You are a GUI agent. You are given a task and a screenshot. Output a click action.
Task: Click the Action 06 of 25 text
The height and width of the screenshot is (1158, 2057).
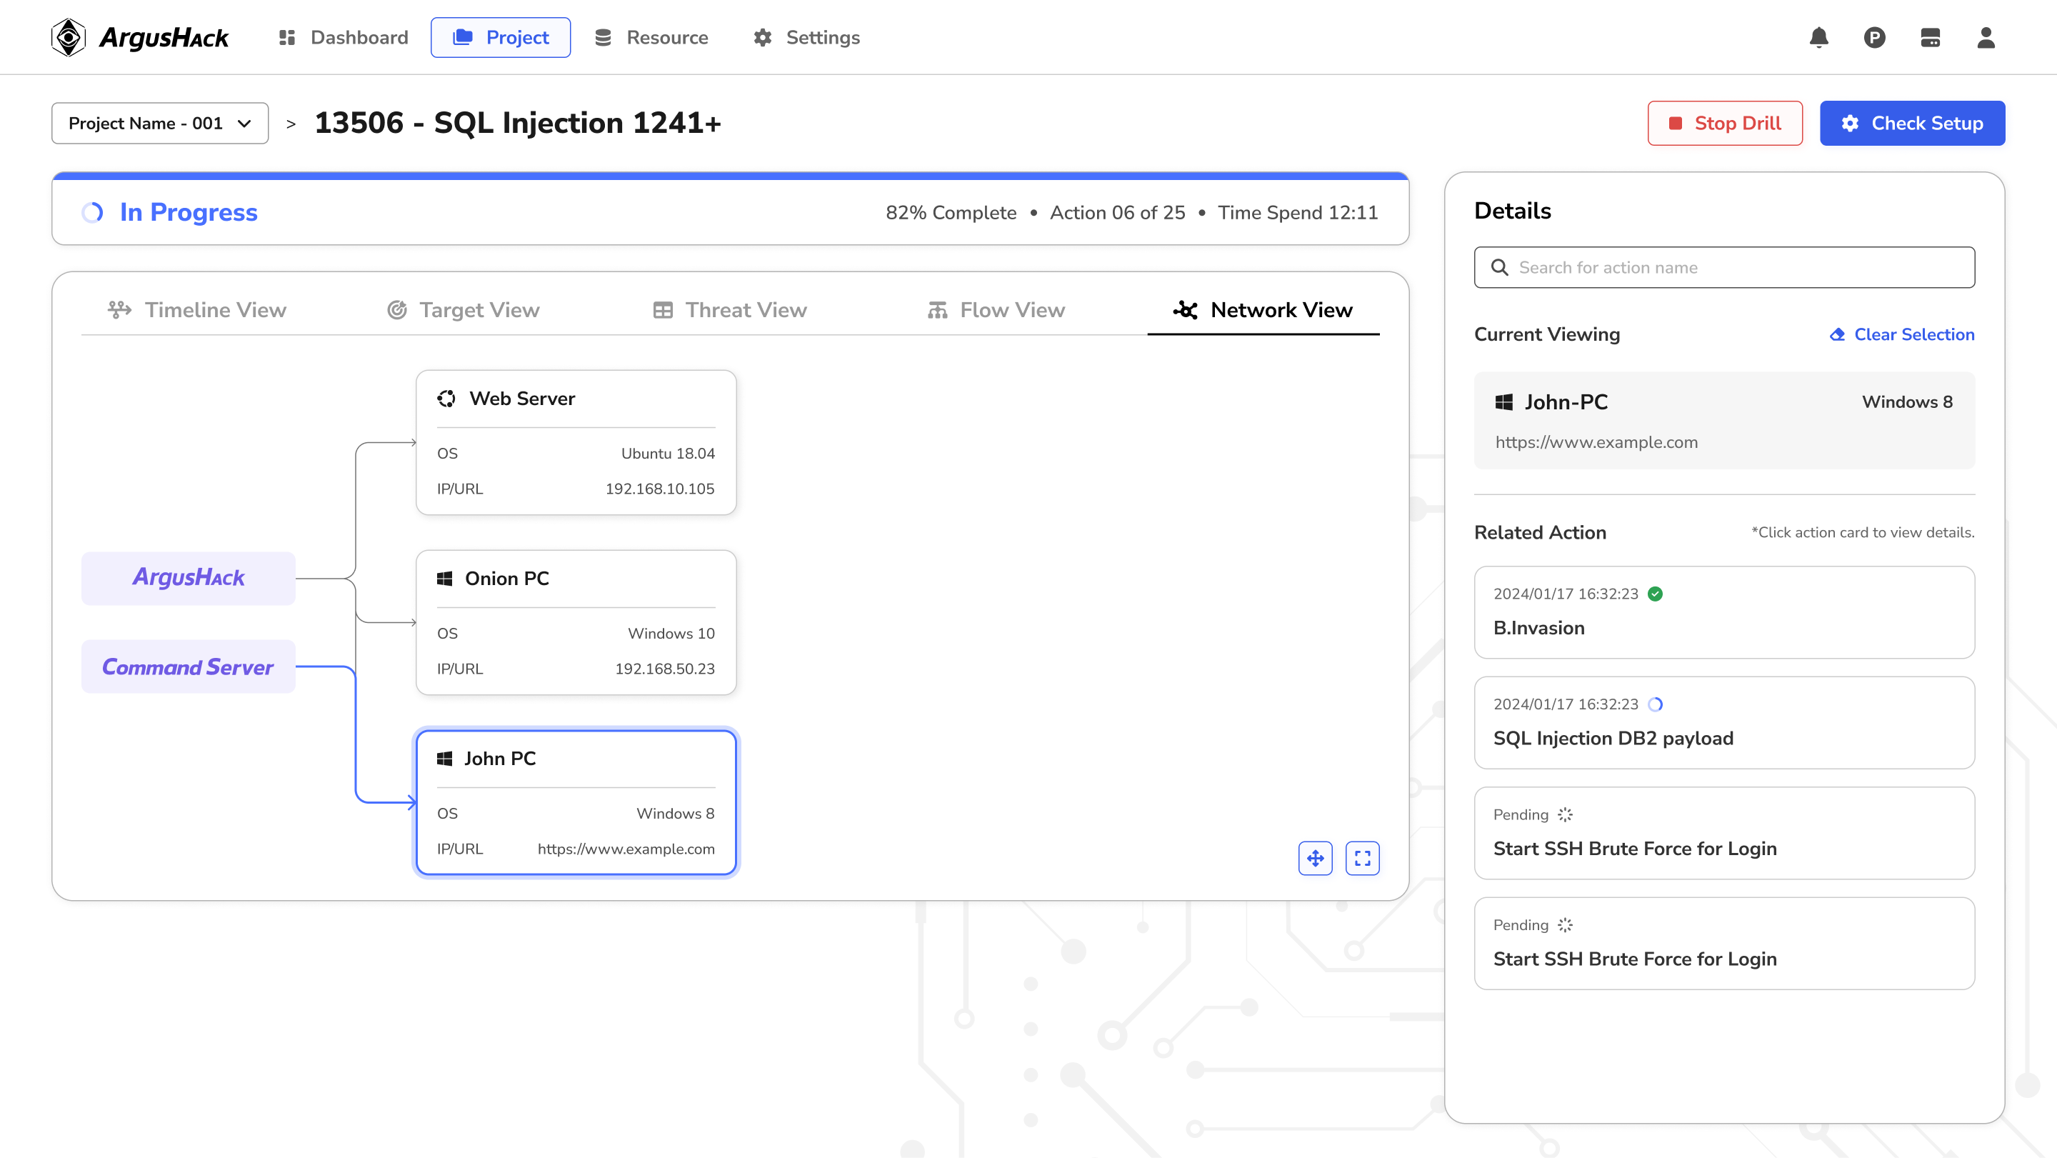click(1117, 212)
